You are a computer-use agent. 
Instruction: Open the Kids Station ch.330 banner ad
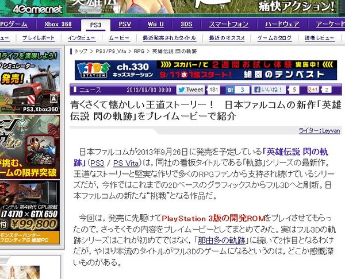(206, 70)
